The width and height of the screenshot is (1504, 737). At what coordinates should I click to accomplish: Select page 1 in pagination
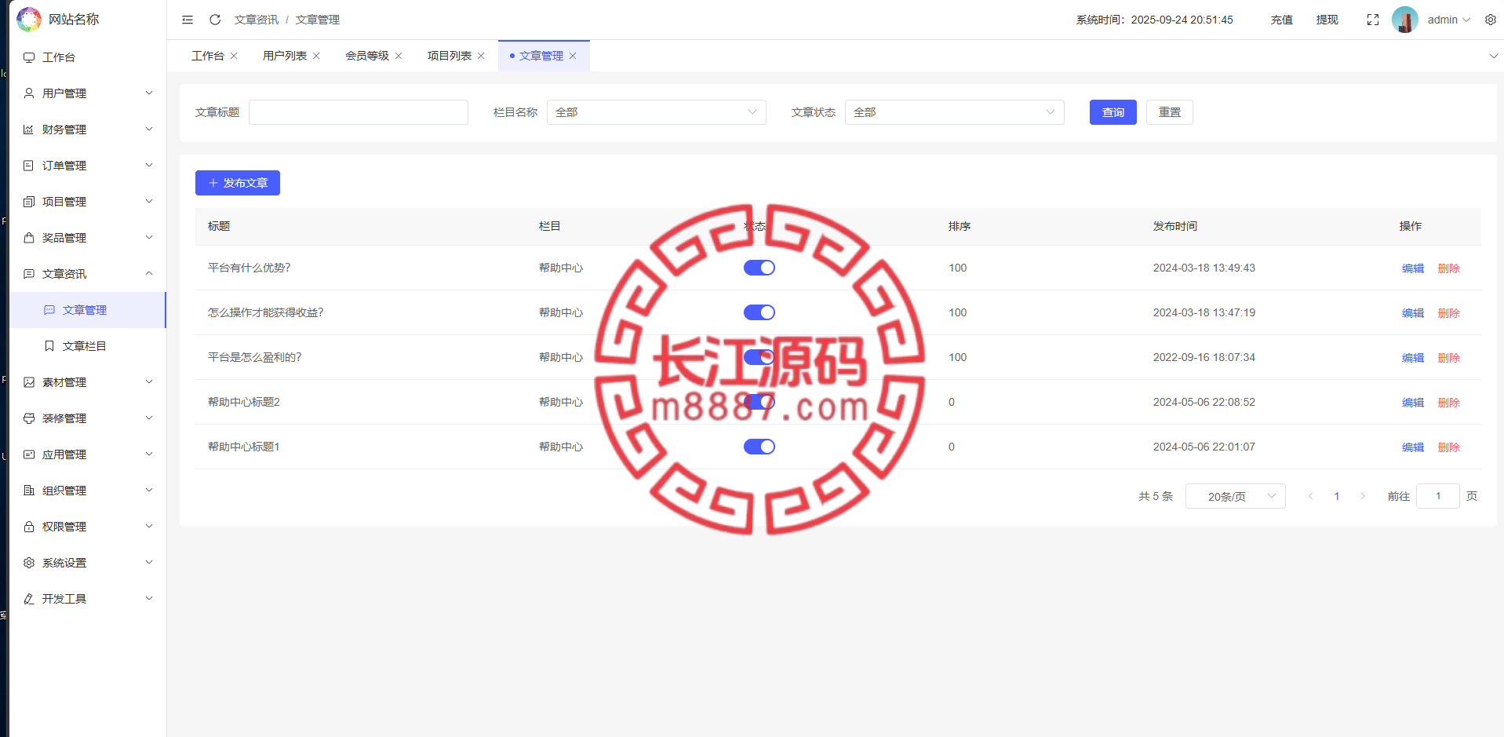tap(1337, 496)
